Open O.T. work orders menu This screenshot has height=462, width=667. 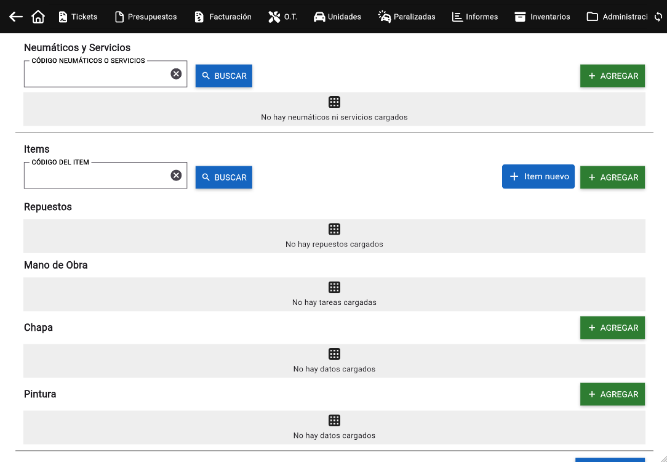click(x=282, y=17)
